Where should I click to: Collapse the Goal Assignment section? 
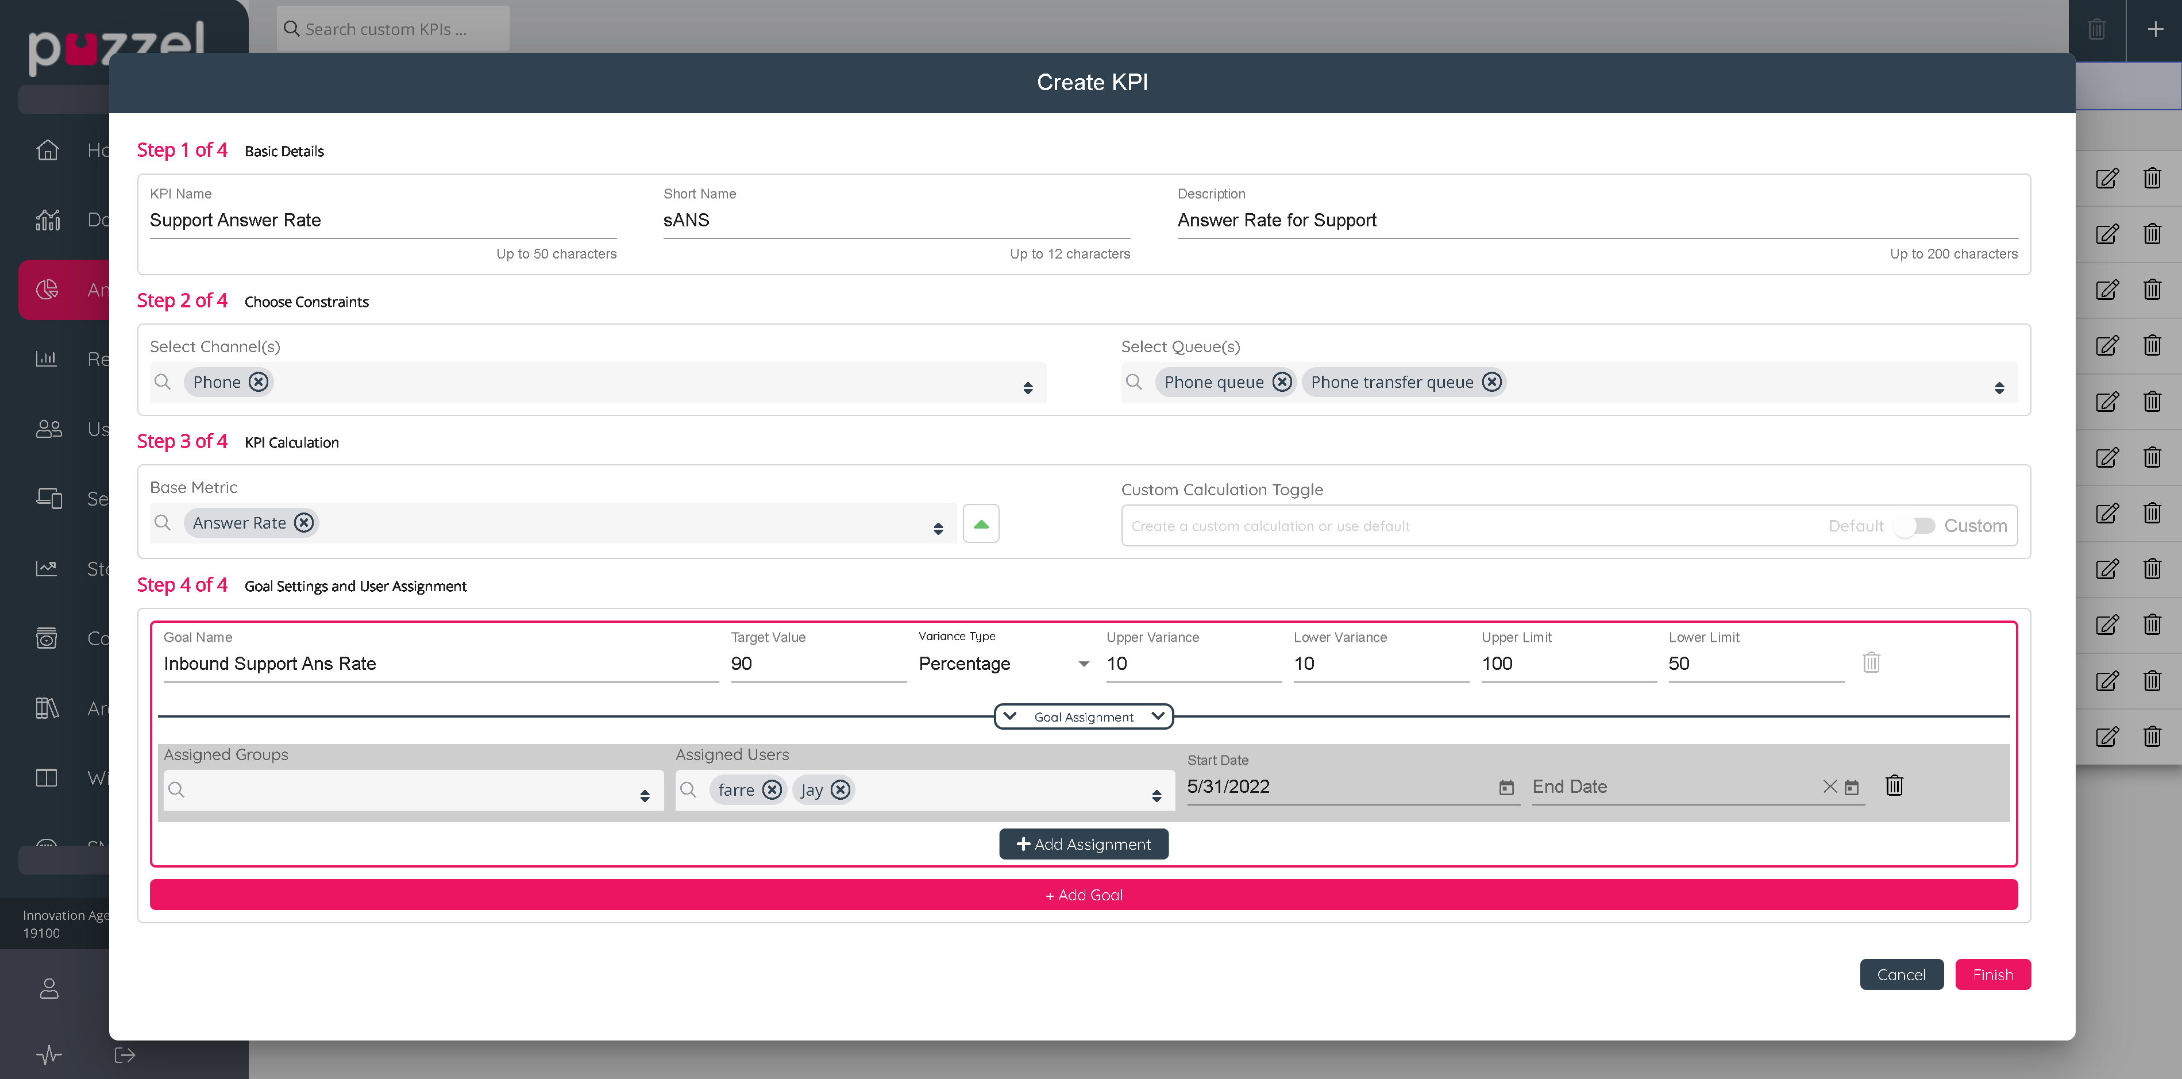(x=1084, y=716)
